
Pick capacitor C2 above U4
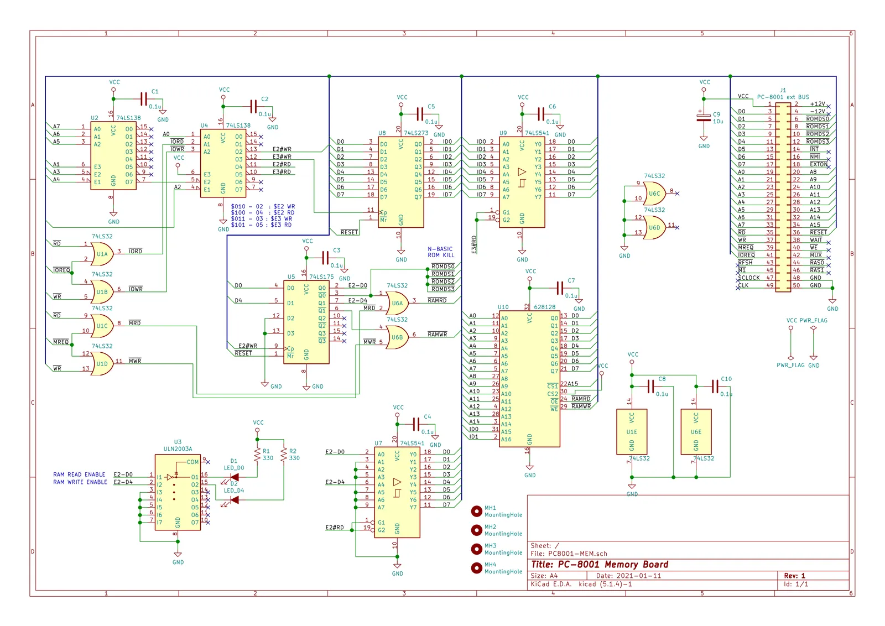click(253, 106)
